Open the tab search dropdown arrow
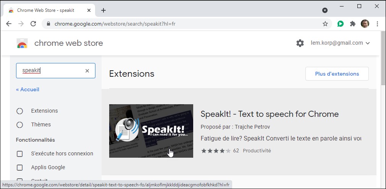The image size is (386, 189). [x=325, y=10]
